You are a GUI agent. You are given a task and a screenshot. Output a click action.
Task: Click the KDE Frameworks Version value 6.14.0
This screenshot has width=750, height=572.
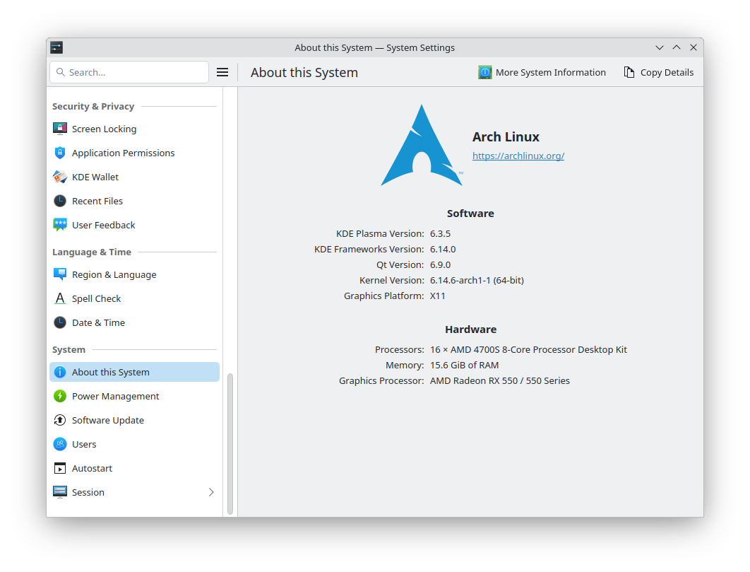pos(442,249)
